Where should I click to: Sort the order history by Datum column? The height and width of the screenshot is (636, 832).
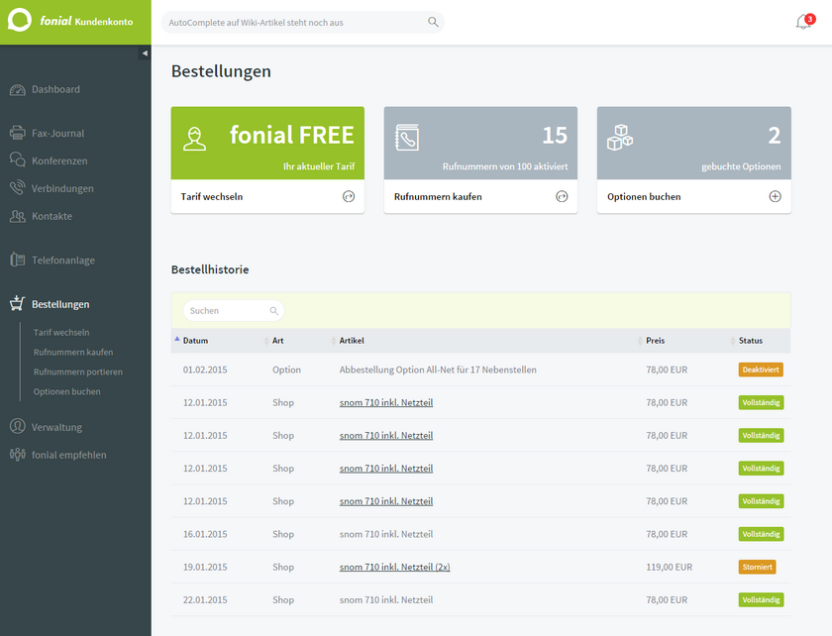click(x=195, y=341)
